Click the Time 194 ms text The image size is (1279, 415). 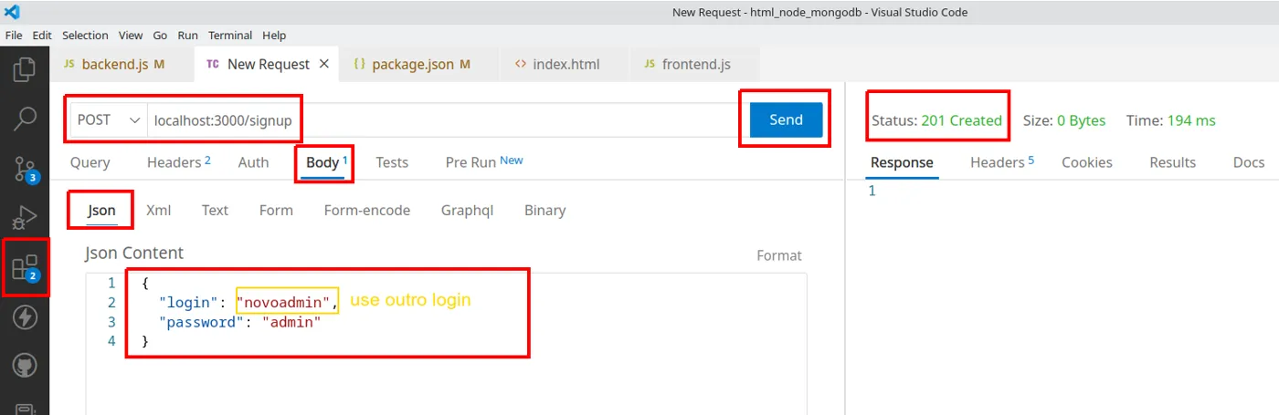[1171, 120]
